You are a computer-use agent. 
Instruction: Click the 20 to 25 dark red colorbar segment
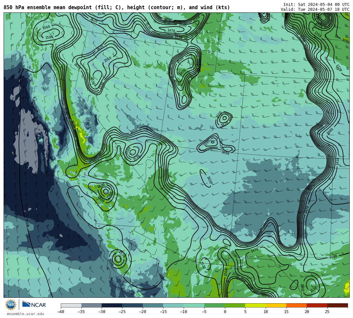click(317, 305)
